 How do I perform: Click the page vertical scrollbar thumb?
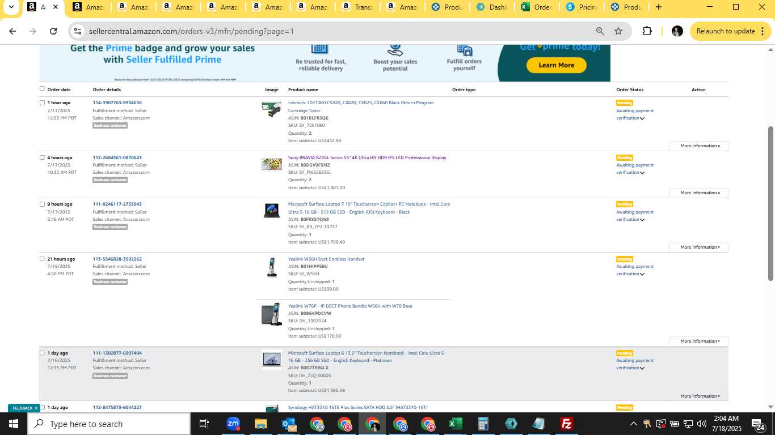pyautogui.click(x=770, y=203)
